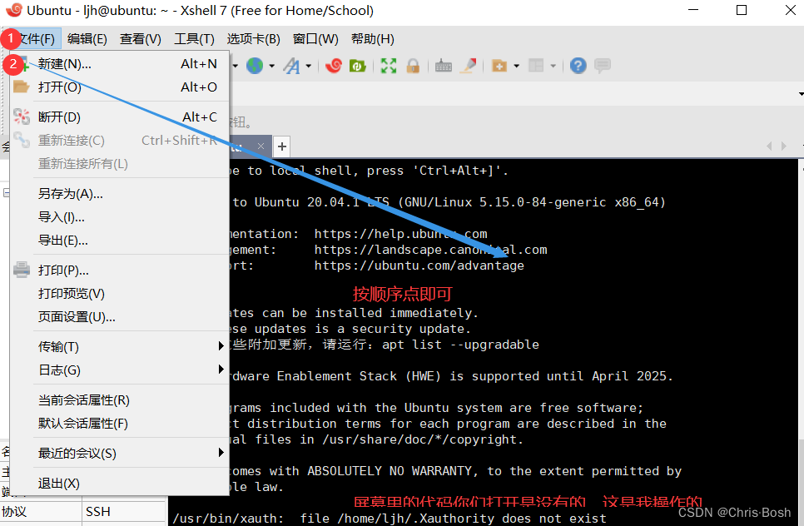
Task: Choose 新建(N)... from File menu
Action: click(x=120, y=63)
